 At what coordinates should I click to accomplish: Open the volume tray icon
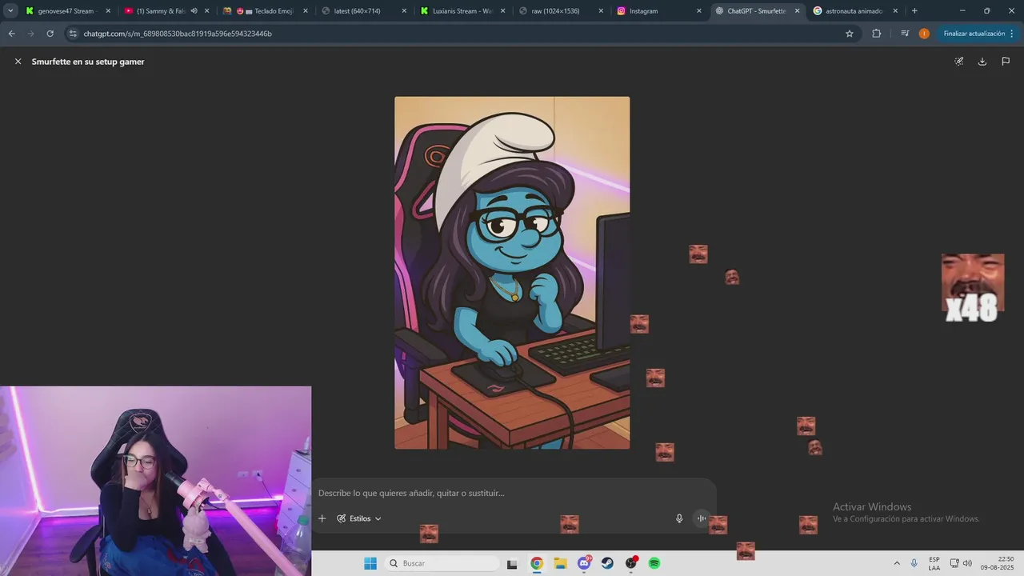967,563
